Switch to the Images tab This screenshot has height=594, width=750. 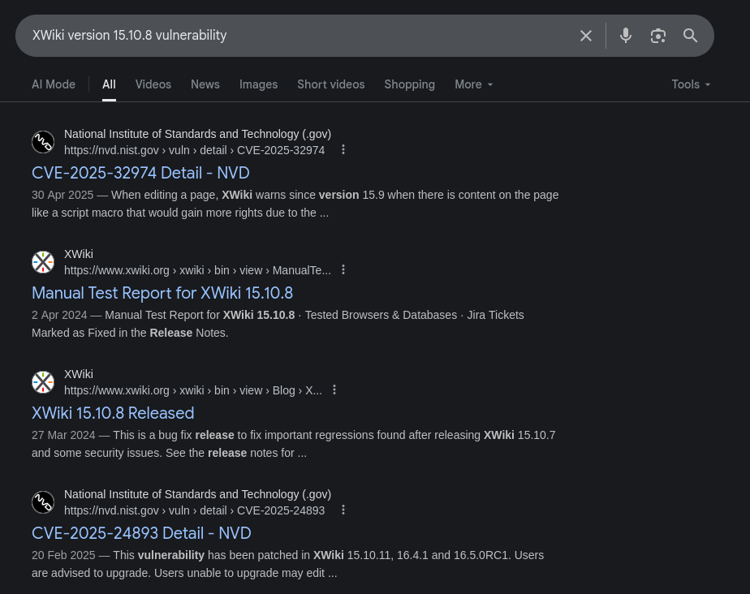[x=258, y=84]
